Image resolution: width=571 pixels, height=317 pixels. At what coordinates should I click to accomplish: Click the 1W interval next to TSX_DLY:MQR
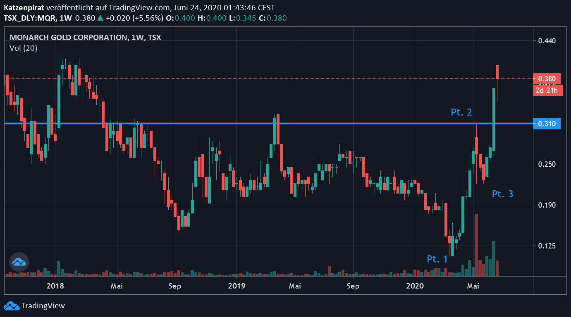(65, 18)
